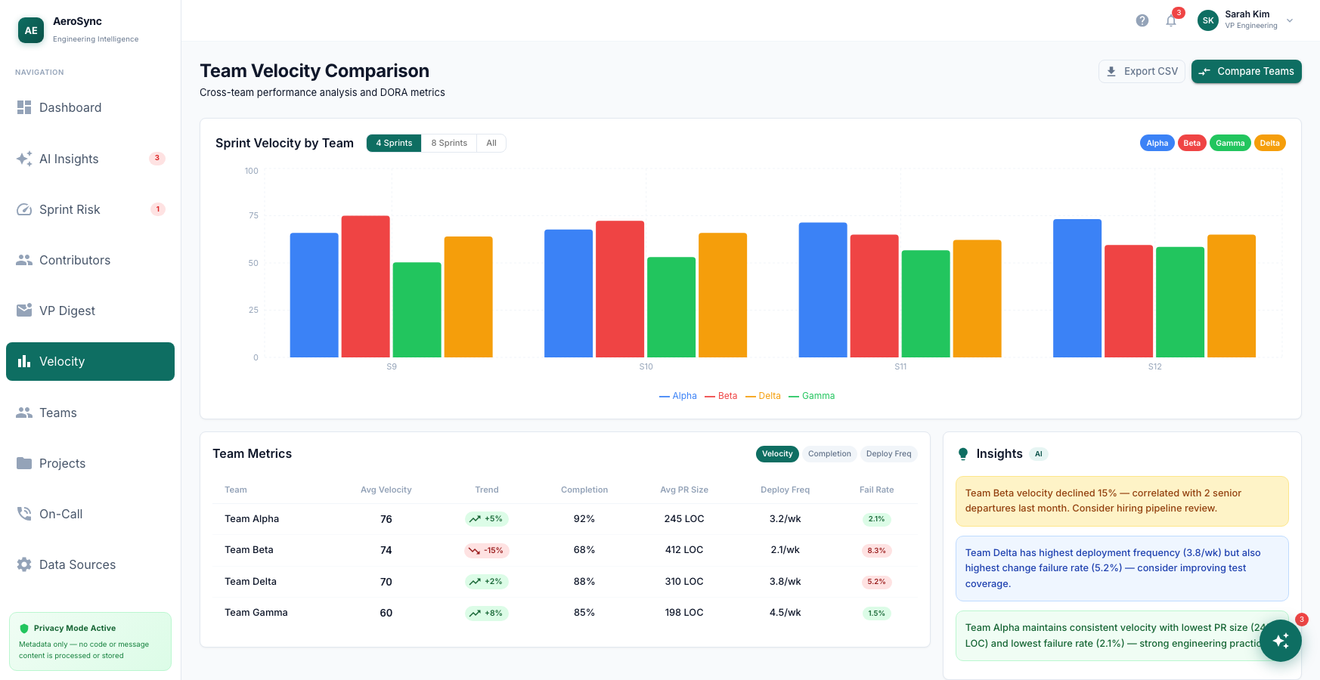The image size is (1320, 680).
Task: Switch chart range to 8 Sprints
Action: pyautogui.click(x=449, y=143)
